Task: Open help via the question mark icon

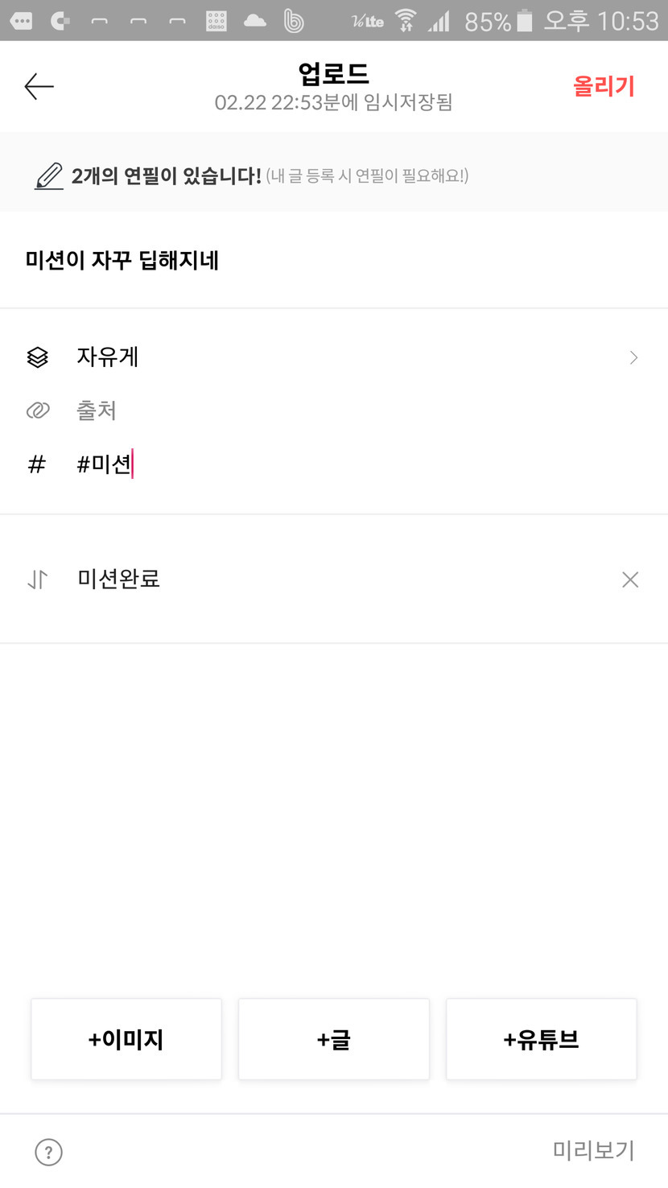Action: [x=49, y=1152]
